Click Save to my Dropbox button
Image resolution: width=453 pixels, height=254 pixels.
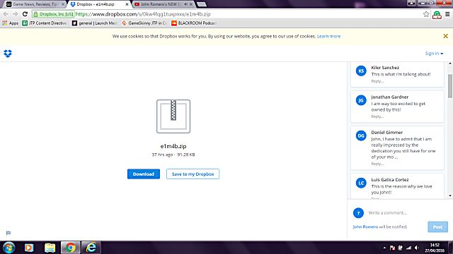193,174
